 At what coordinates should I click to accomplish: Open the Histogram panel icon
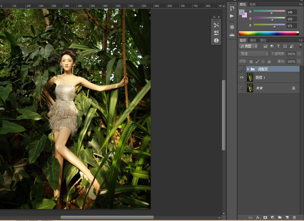[x=232, y=35]
